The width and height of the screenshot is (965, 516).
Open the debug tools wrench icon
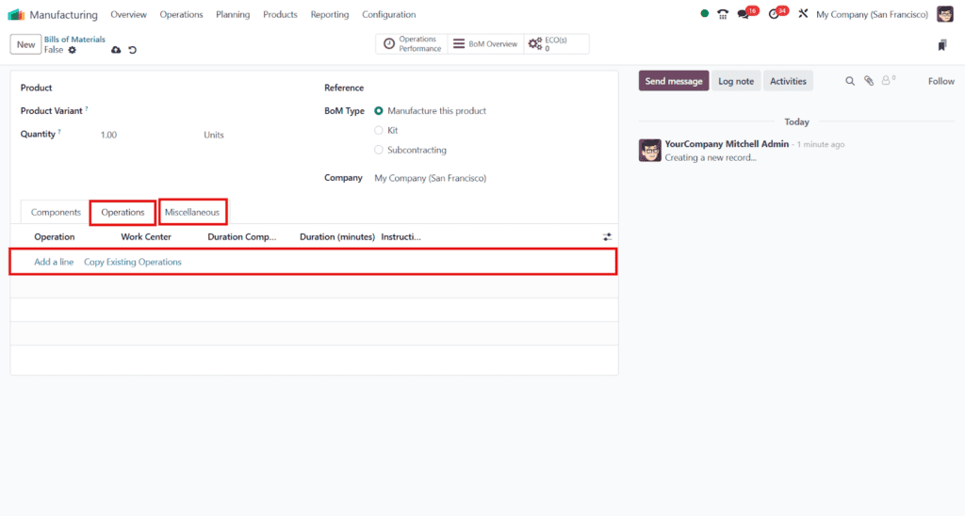pos(803,13)
